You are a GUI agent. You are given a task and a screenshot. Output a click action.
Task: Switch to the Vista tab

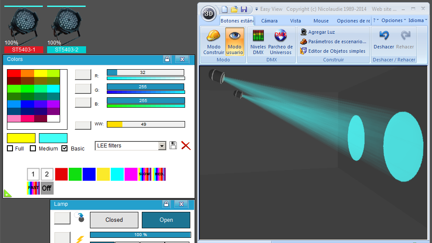click(295, 21)
